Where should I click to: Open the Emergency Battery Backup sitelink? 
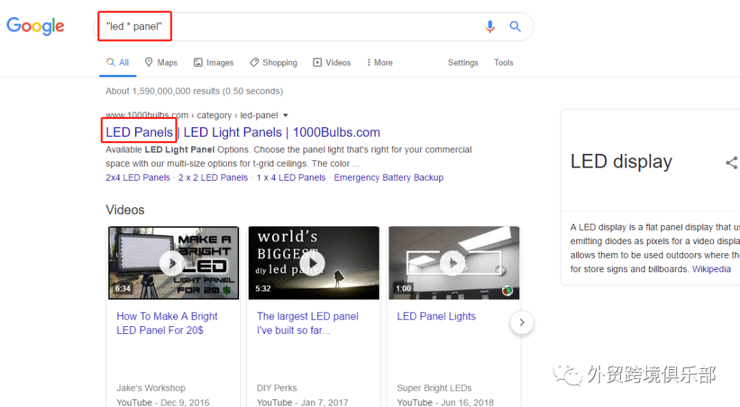point(389,178)
